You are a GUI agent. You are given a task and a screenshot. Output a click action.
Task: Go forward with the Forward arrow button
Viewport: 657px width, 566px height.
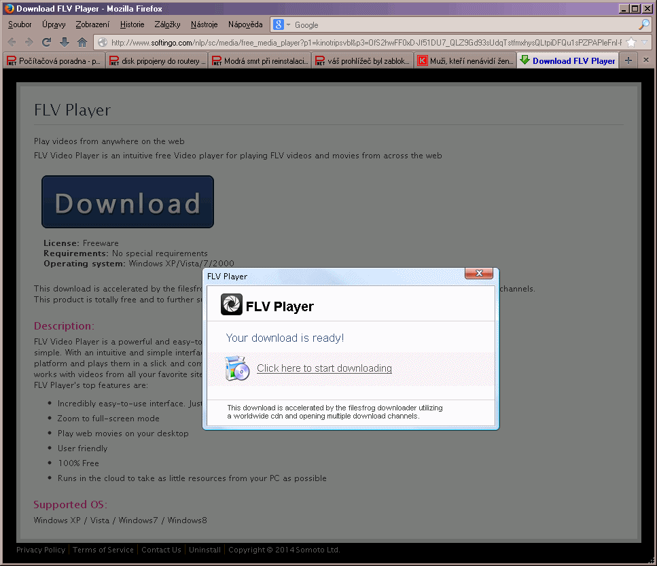click(29, 42)
